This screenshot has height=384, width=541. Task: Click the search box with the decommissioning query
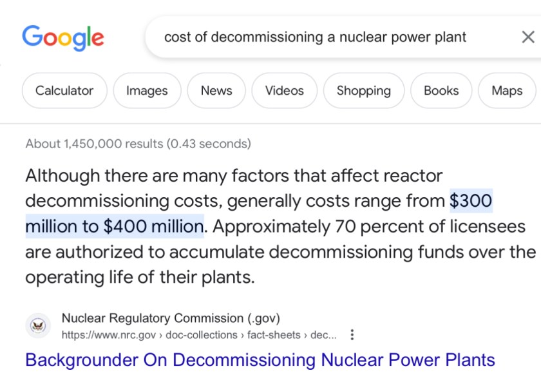click(x=315, y=37)
